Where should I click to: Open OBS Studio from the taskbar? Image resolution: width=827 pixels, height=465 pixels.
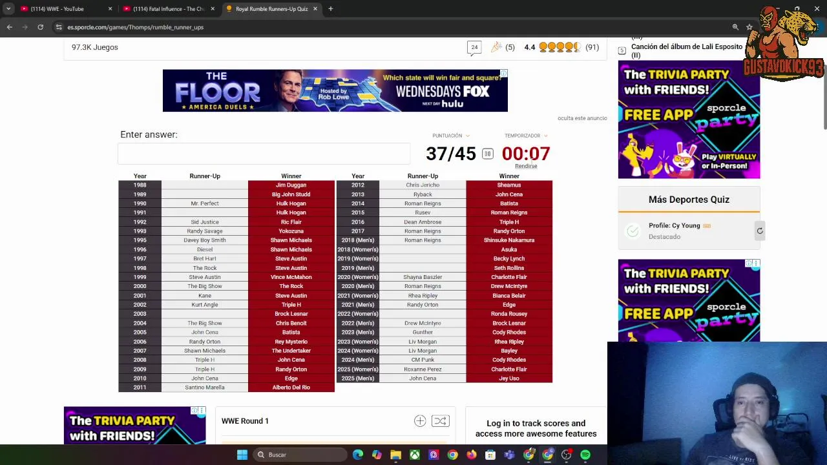tap(566, 455)
